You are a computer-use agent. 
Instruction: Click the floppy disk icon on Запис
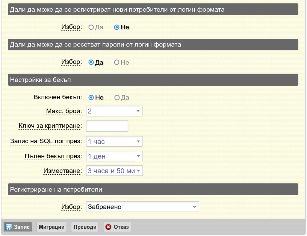(x=8, y=227)
